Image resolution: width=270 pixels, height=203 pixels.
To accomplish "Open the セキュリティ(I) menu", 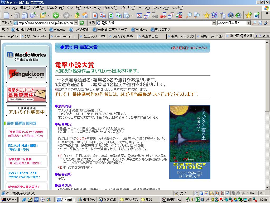I will [x=92, y=8].
